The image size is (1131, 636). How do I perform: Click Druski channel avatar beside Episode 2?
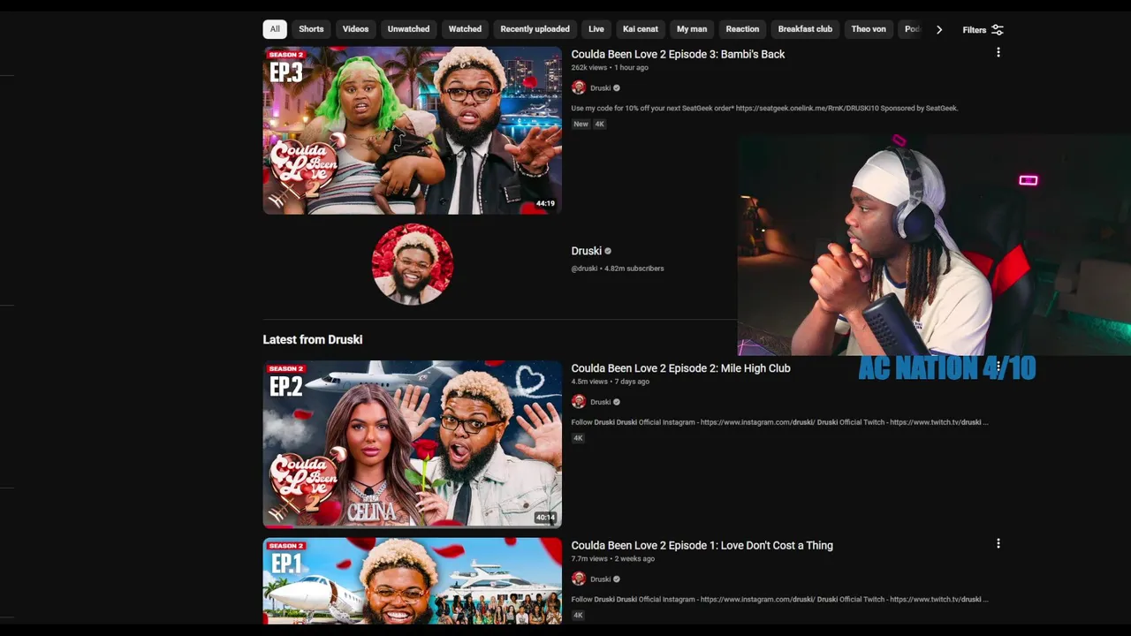click(579, 402)
